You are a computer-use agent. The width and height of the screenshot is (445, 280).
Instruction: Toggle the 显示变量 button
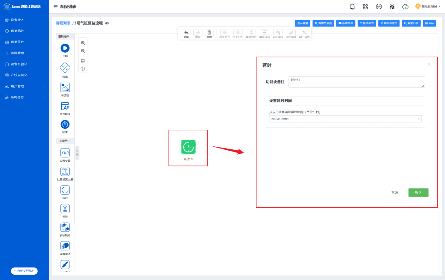302,23
